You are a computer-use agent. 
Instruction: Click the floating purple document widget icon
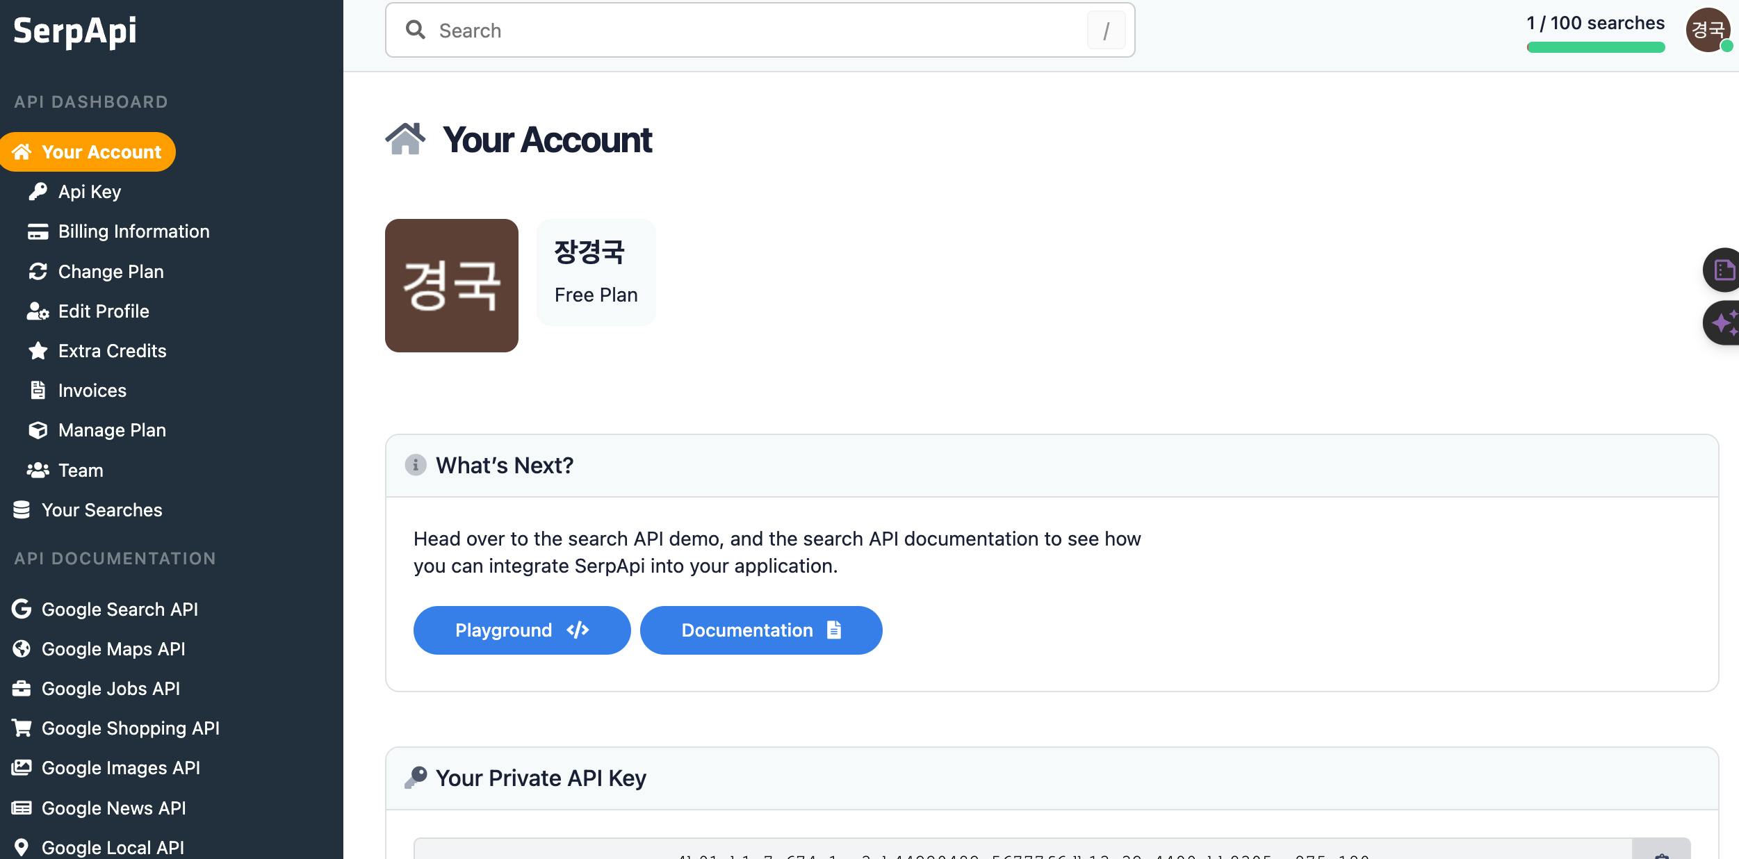(x=1723, y=270)
